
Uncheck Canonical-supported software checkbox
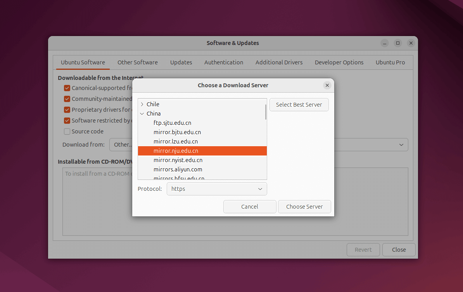point(67,88)
